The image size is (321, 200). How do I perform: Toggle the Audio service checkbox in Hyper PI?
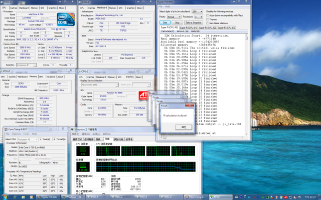[x=208, y=15]
